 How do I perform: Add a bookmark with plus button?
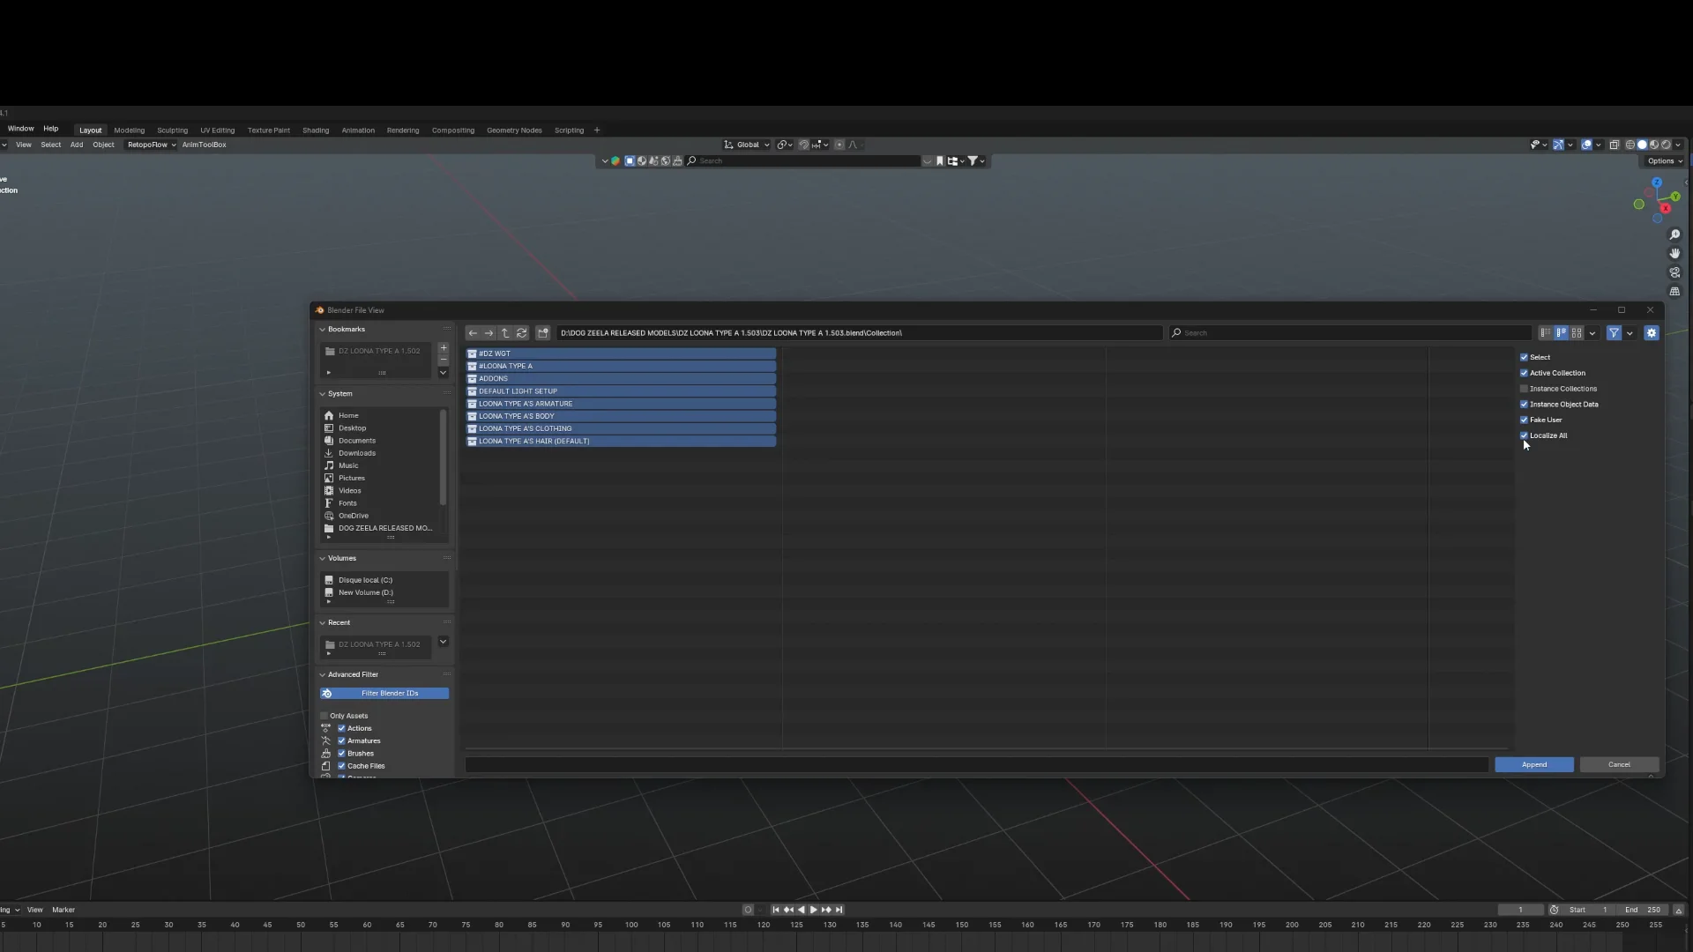tap(444, 348)
